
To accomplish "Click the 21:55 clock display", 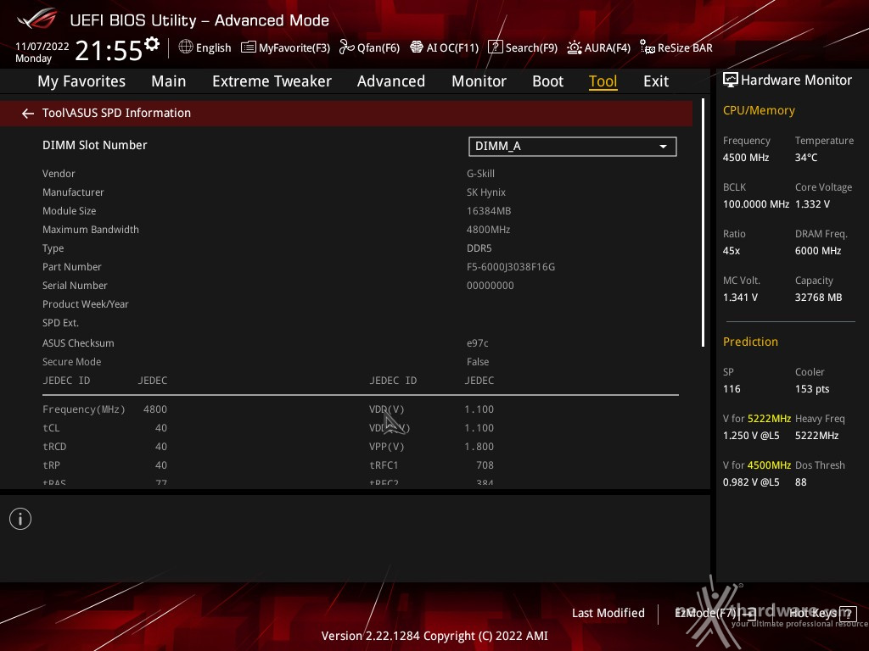I will point(109,51).
